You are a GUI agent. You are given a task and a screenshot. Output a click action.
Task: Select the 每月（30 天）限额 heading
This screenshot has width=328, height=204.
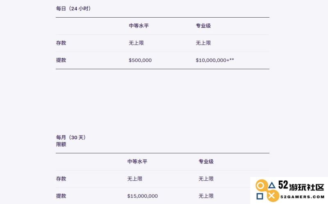(x=71, y=141)
